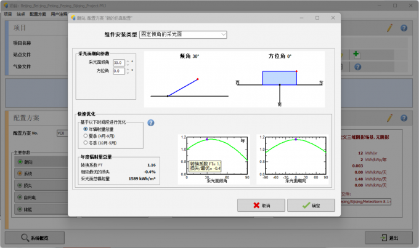Click the 系统概览 magnifier button
The height and width of the screenshot is (248, 419).
click(x=35, y=238)
